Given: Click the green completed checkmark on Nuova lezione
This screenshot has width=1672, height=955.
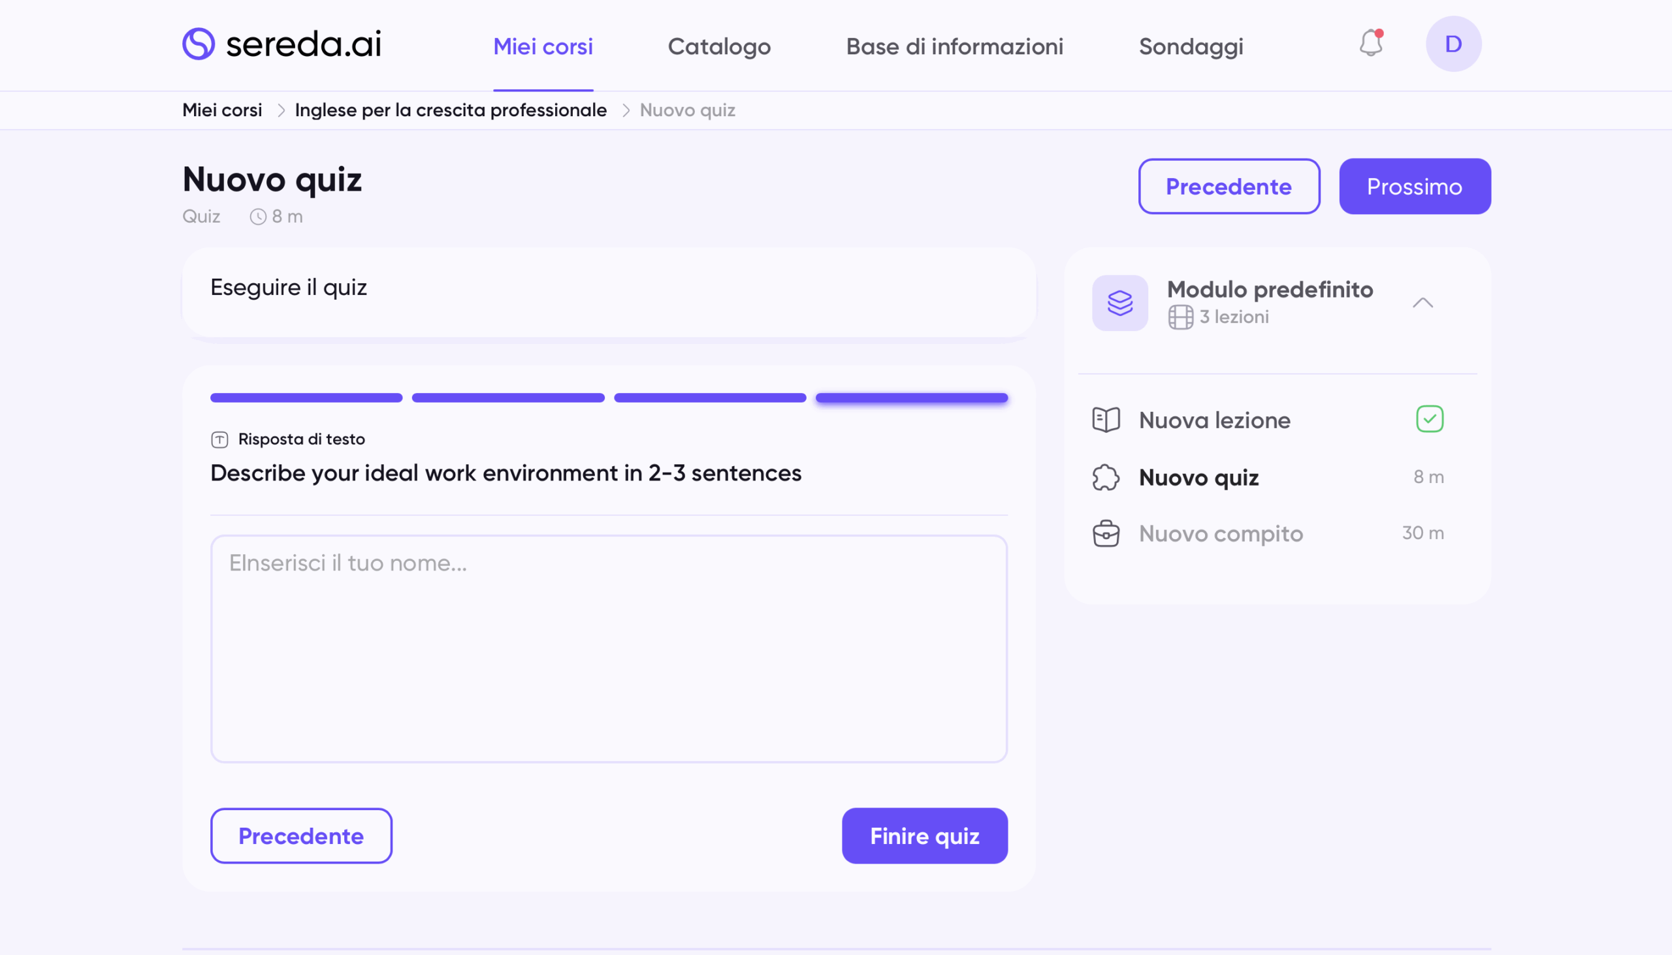Looking at the screenshot, I should pyautogui.click(x=1429, y=419).
